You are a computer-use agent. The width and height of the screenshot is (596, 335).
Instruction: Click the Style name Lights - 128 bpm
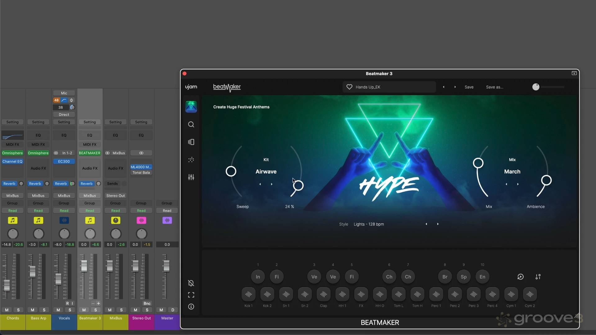coord(369,224)
